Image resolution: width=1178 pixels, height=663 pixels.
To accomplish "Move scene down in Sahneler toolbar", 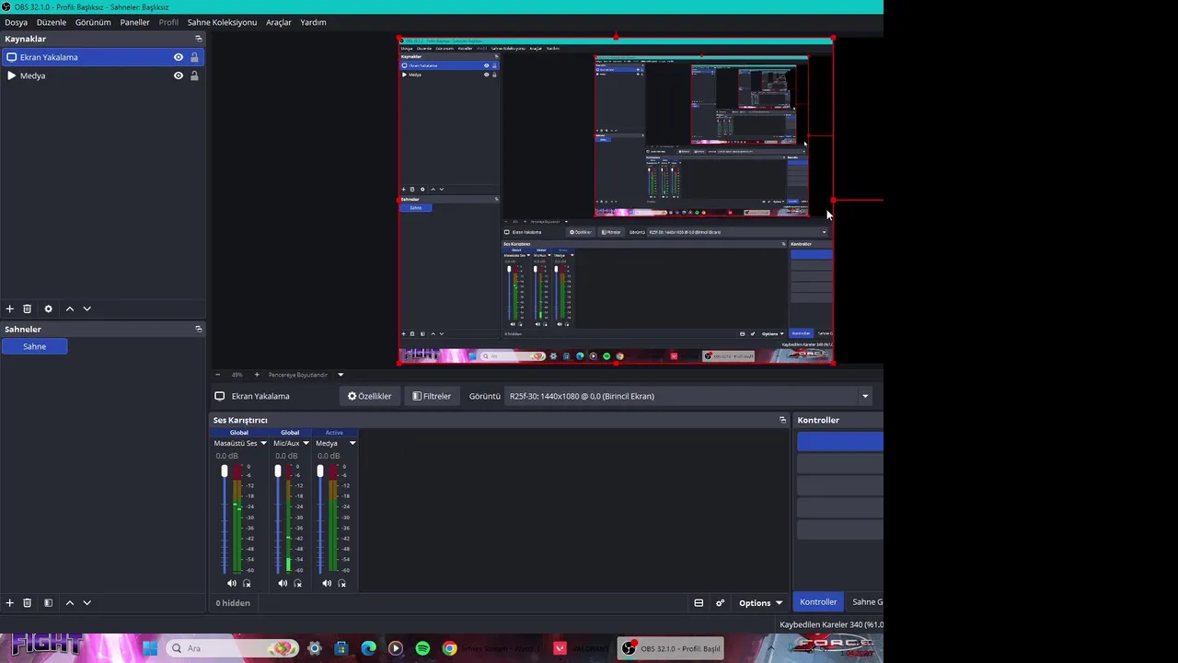I will click(87, 603).
